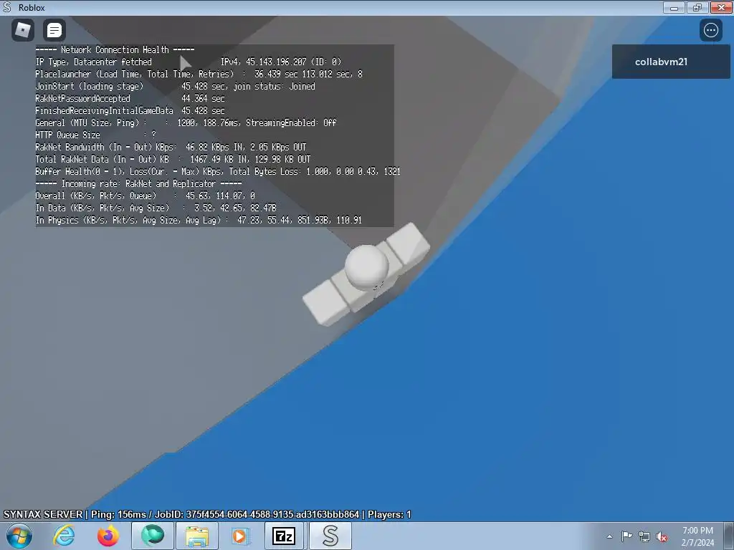
Task: Click the RakNet Bandwidth KBps line
Action: (x=171, y=147)
